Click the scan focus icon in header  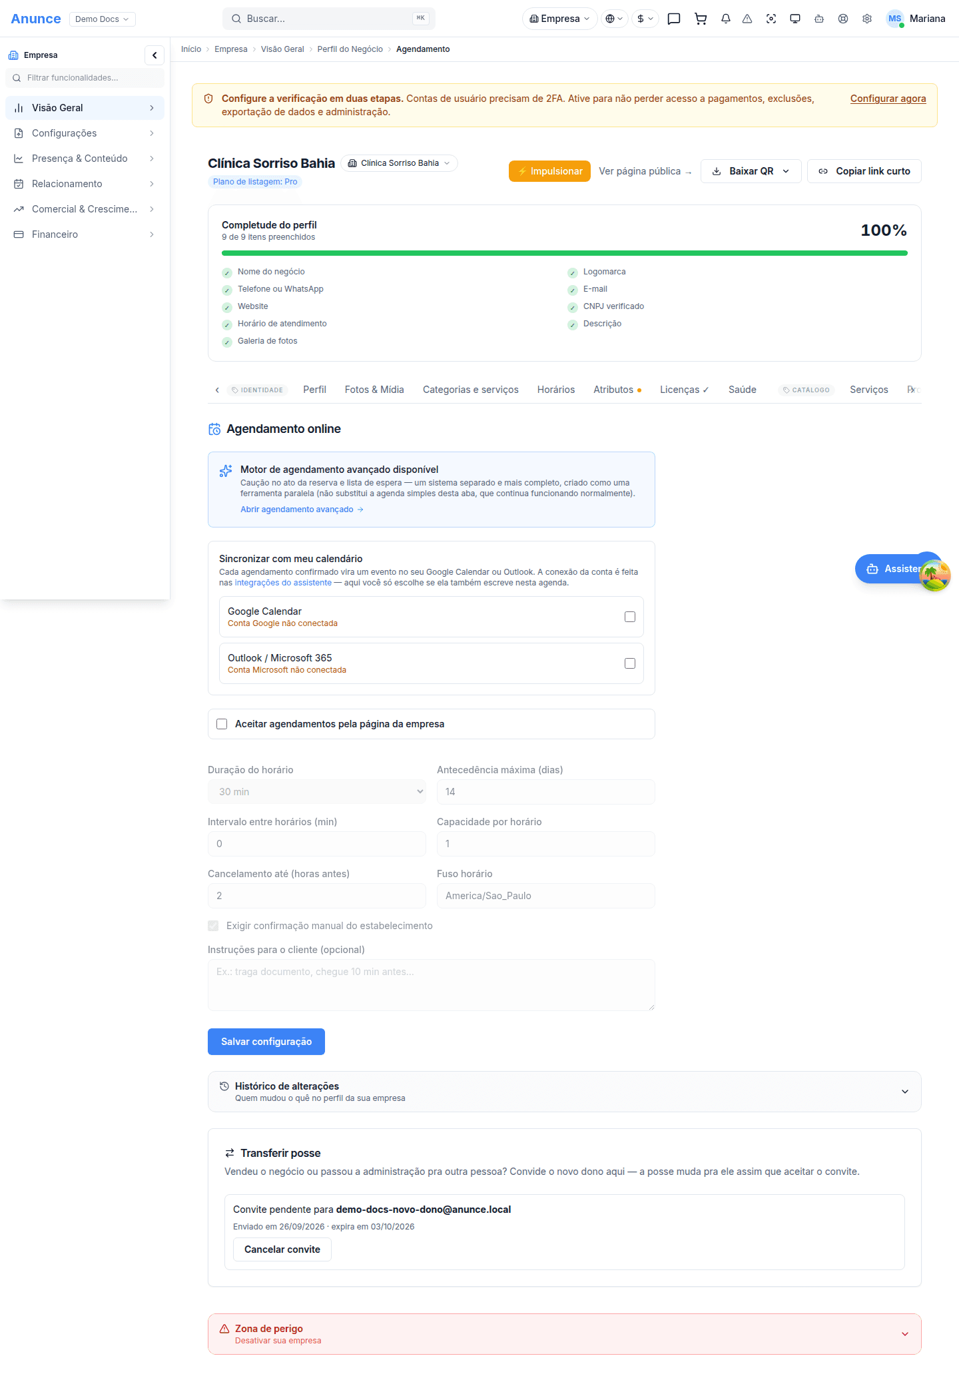tap(771, 19)
